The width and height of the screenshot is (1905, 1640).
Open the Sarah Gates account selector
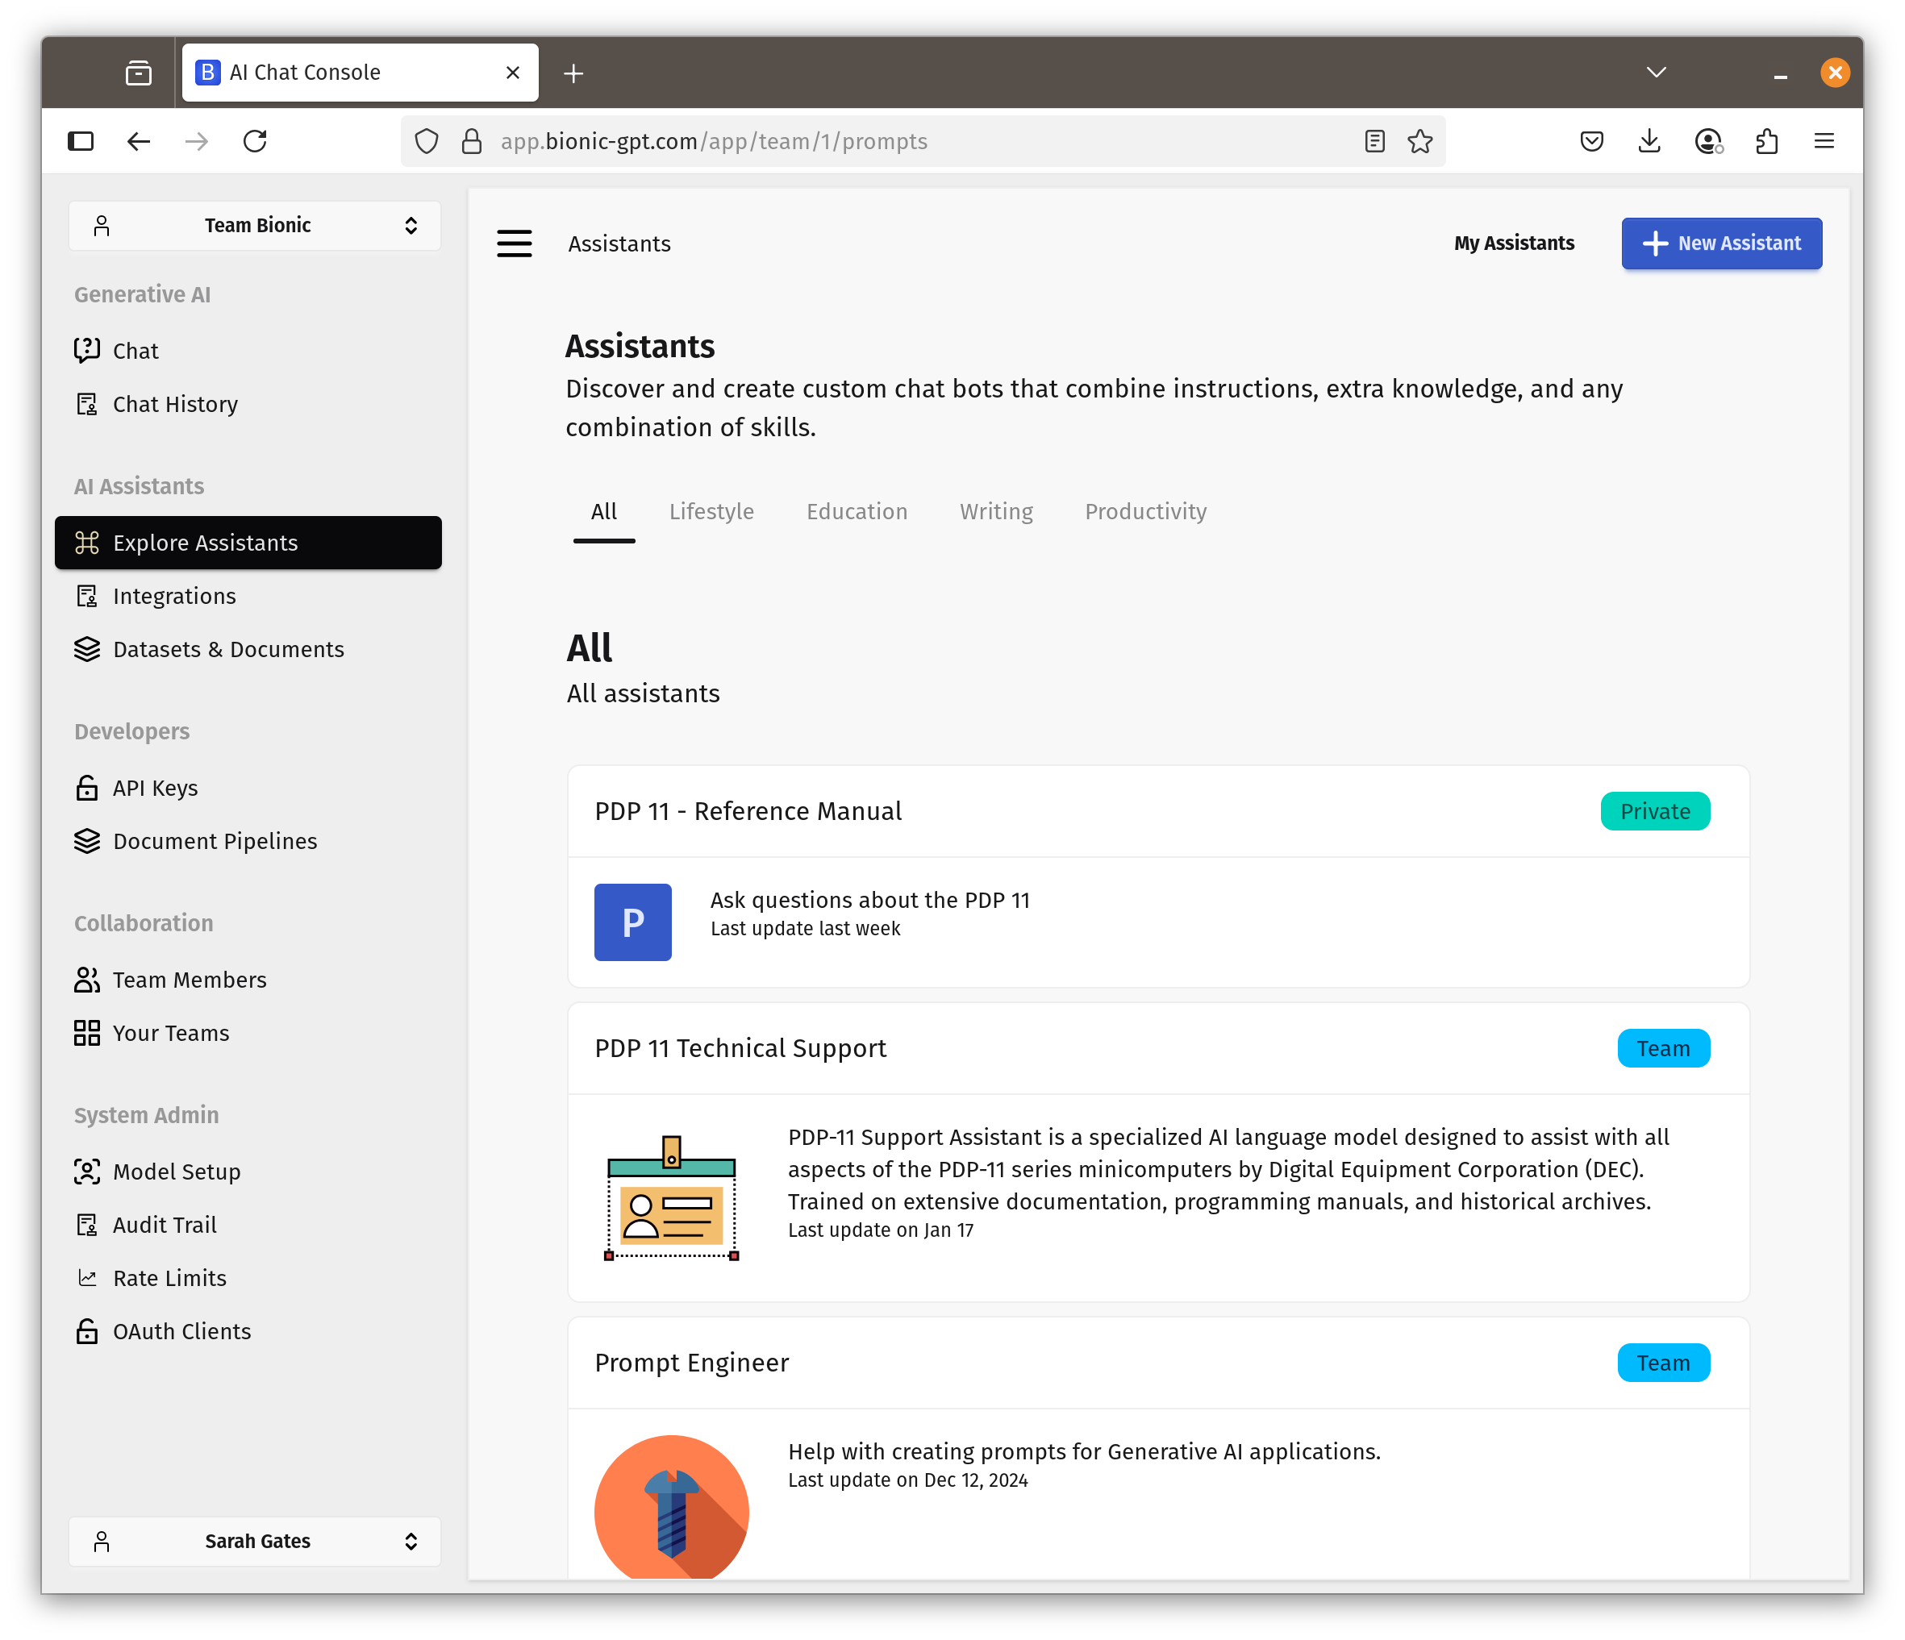[255, 1541]
